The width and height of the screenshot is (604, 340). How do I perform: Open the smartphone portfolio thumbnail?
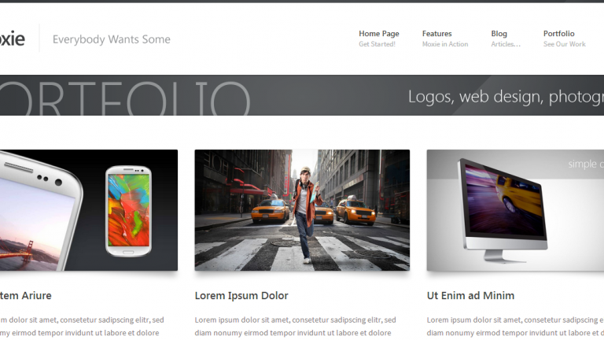click(x=89, y=210)
